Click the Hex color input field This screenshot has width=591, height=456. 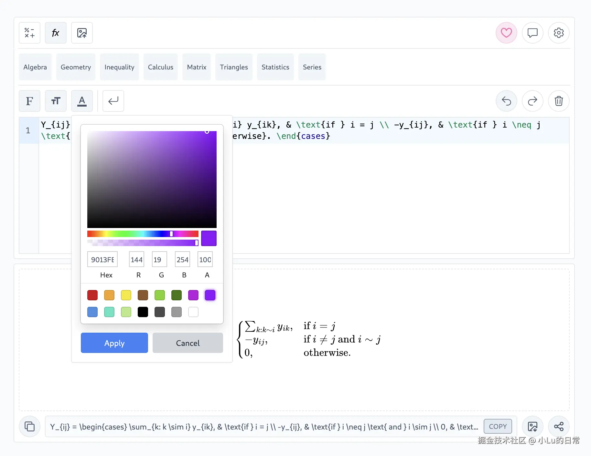coord(102,260)
